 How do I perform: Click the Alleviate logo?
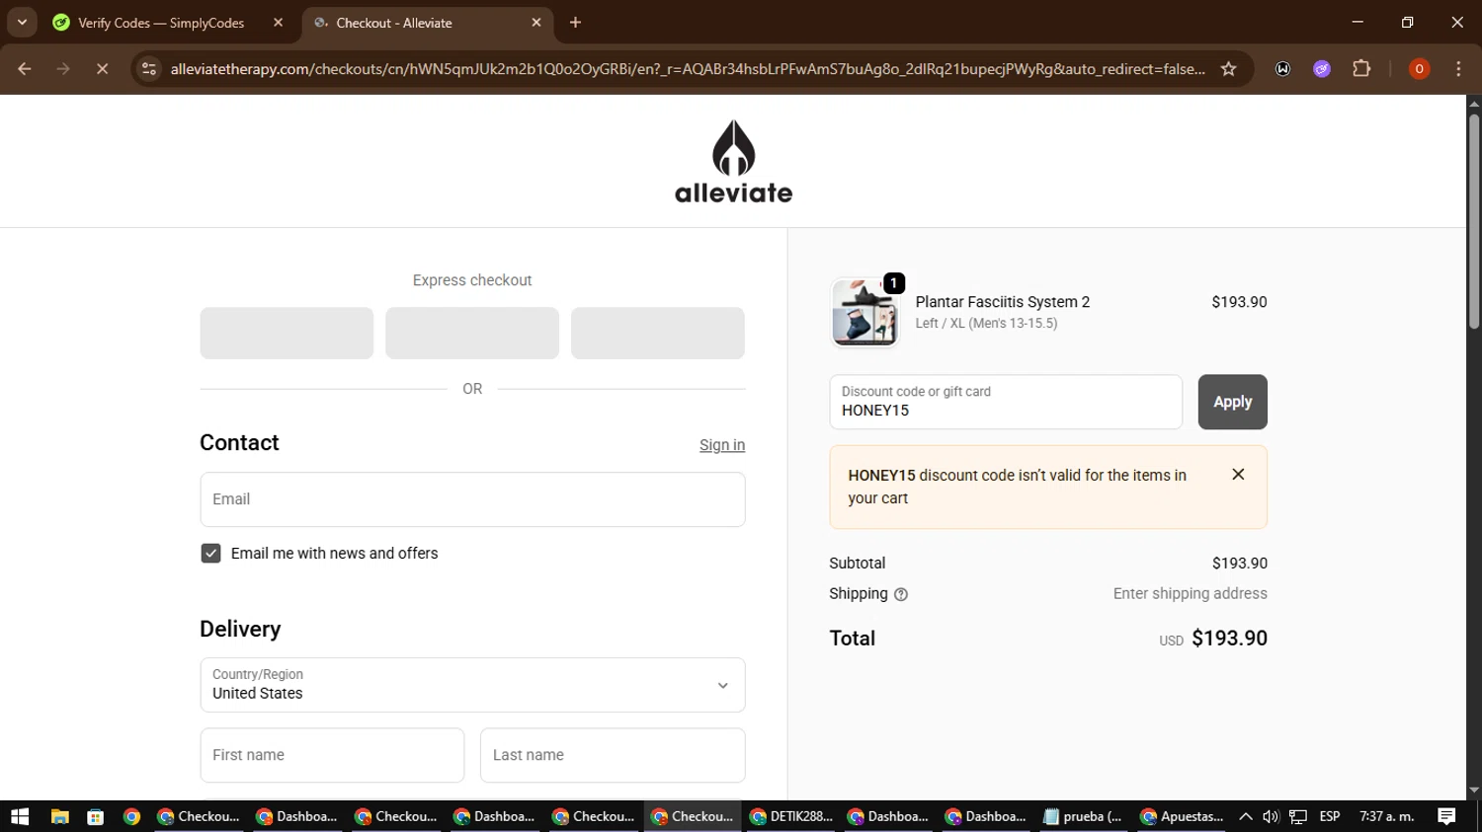[733, 162]
